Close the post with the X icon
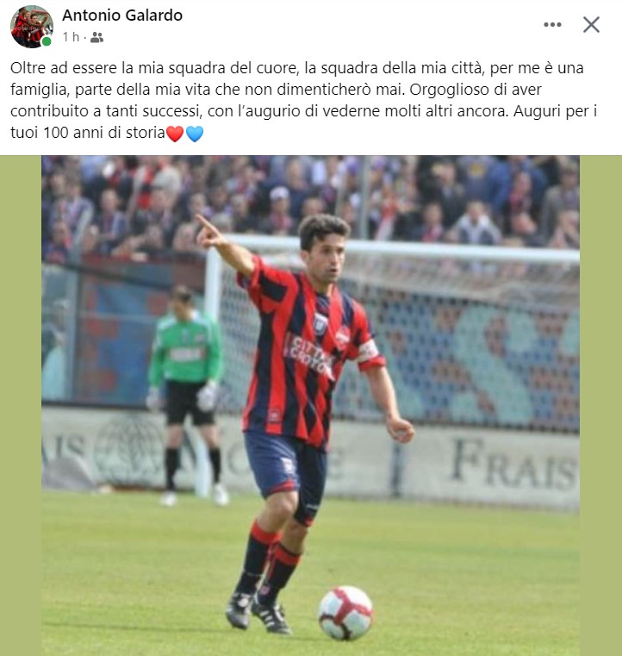The height and width of the screenshot is (656, 622). coord(591,25)
